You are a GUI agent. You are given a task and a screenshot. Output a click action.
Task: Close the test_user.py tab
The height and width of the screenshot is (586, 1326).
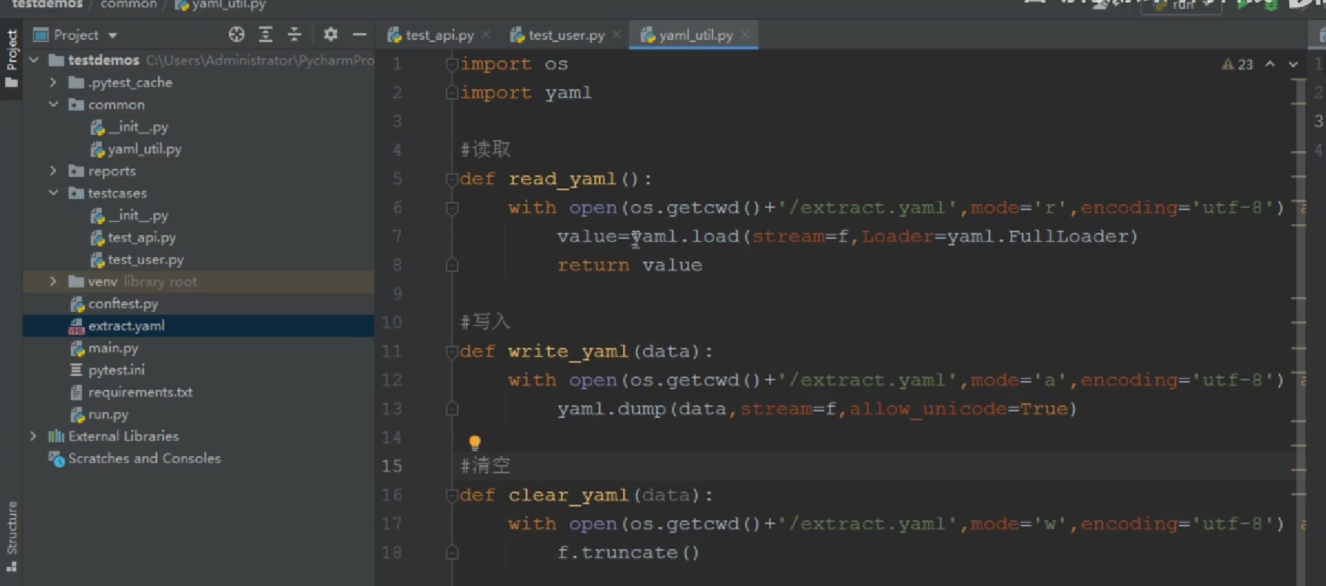point(616,34)
